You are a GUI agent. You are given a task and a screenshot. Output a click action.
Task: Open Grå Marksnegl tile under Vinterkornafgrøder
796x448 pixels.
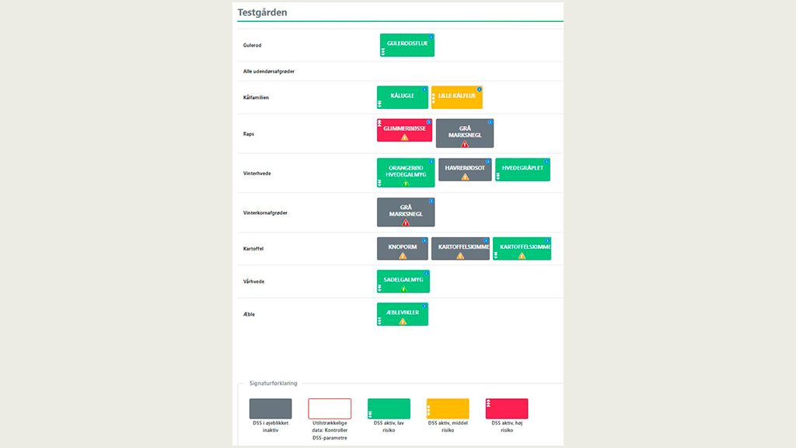click(406, 210)
